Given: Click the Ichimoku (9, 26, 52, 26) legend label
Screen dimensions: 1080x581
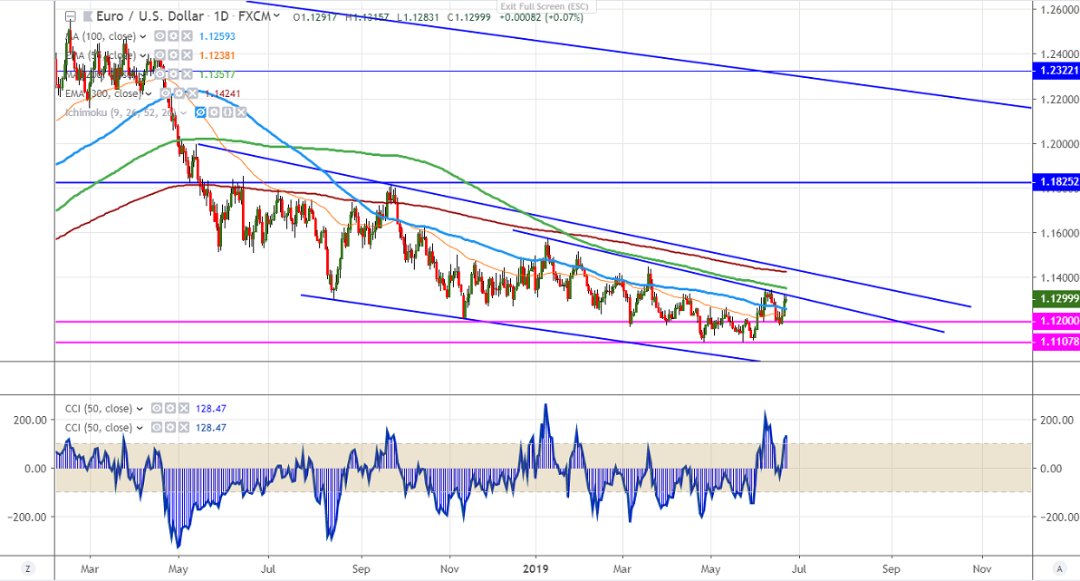Looking at the screenshot, I should coord(121,113).
